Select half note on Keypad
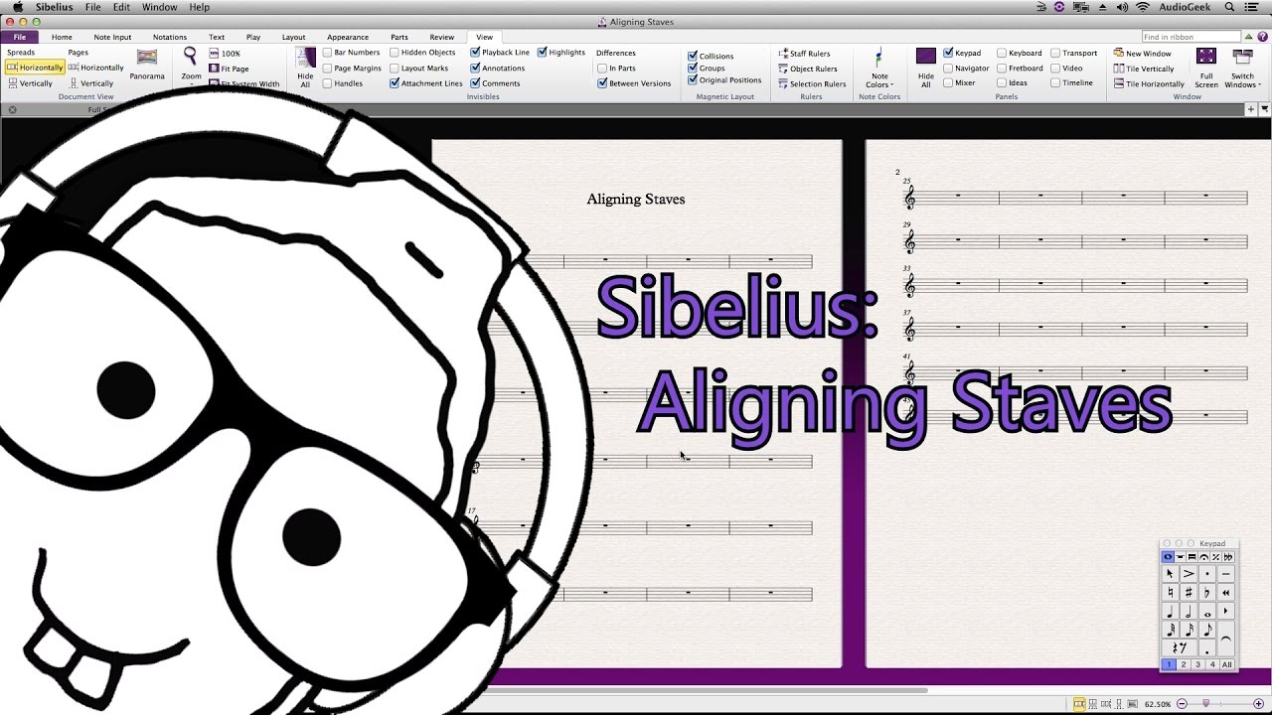Image resolution: width=1272 pixels, height=715 pixels. click(x=1189, y=612)
